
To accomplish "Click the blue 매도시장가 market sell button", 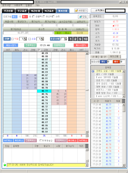I will [11, 45].
